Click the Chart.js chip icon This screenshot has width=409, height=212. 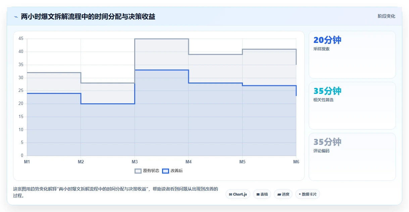pyautogui.click(x=231, y=194)
